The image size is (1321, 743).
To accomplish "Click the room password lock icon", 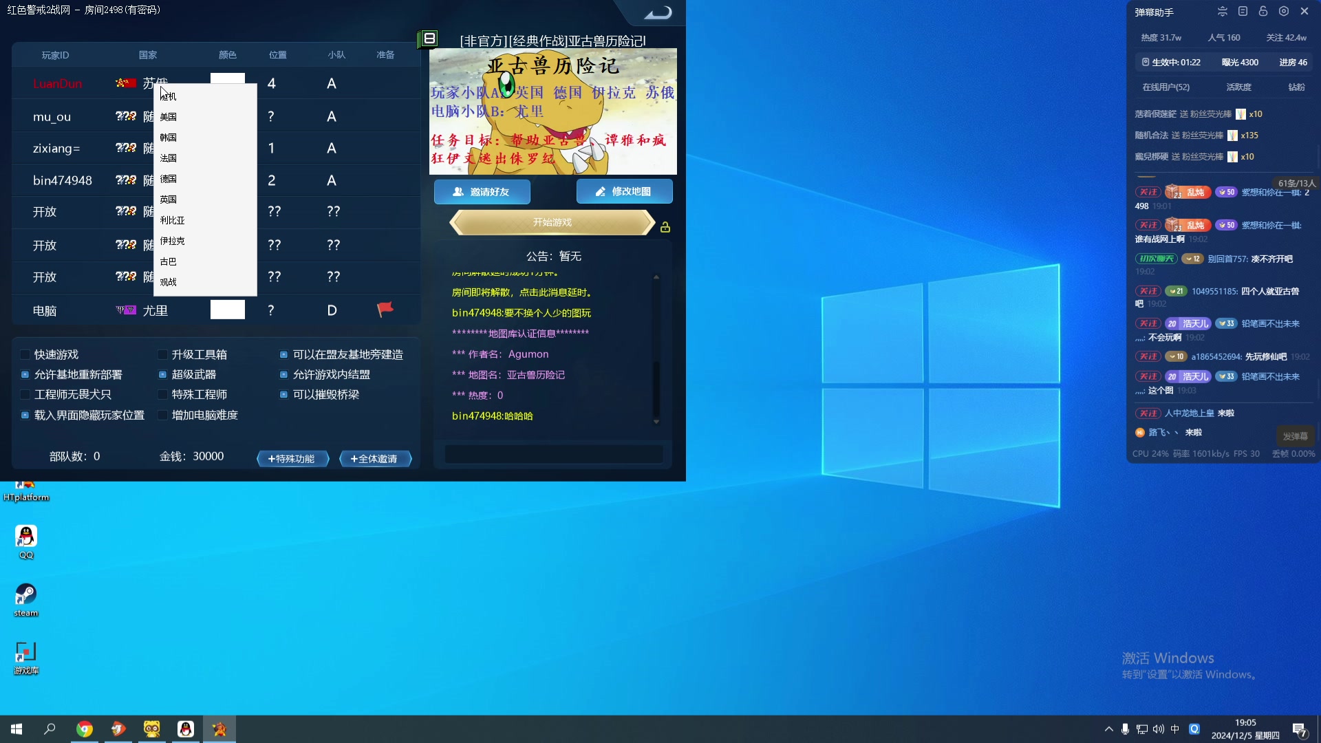I will pyautogui.click(x=665, y=227).
